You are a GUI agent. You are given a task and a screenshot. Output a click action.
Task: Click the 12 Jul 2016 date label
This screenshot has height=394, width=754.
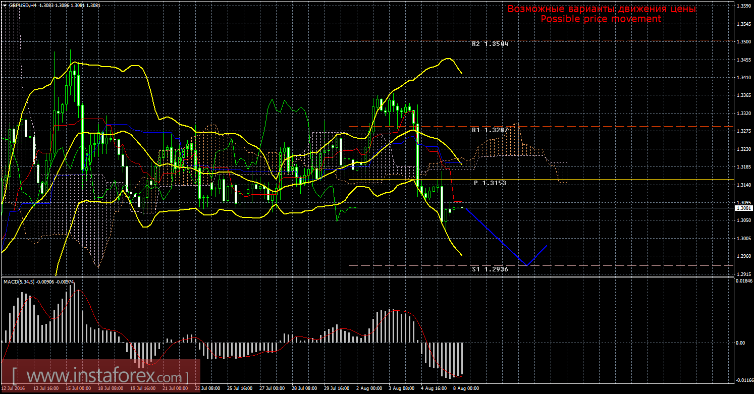pyautogui.click(x=13, y=389)
